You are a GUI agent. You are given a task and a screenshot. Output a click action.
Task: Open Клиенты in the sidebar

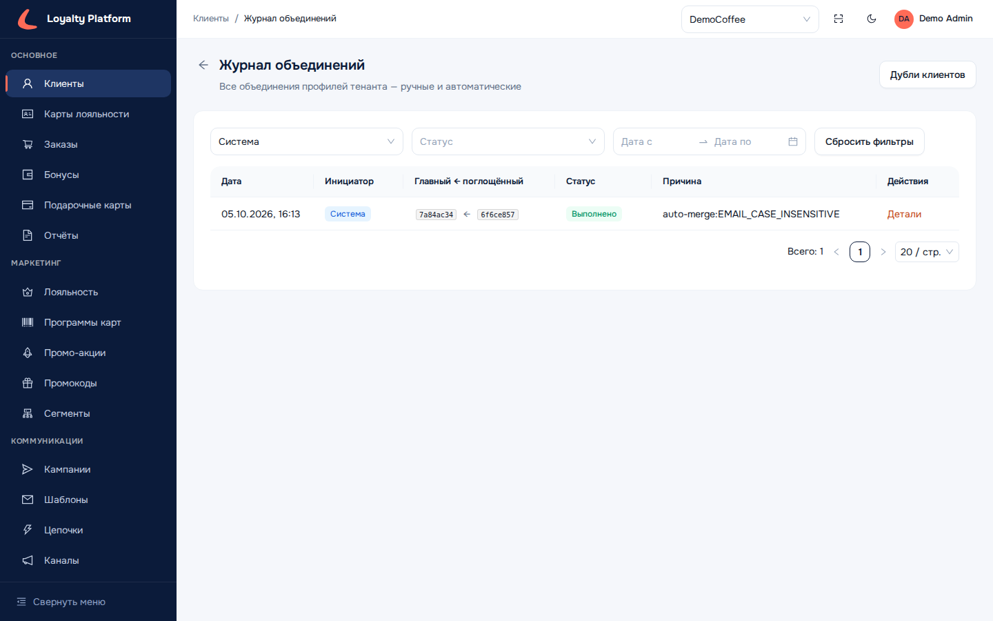click(x=88, y=83)
